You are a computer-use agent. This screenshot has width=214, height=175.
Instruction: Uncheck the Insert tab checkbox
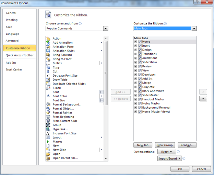pos(140,46)
